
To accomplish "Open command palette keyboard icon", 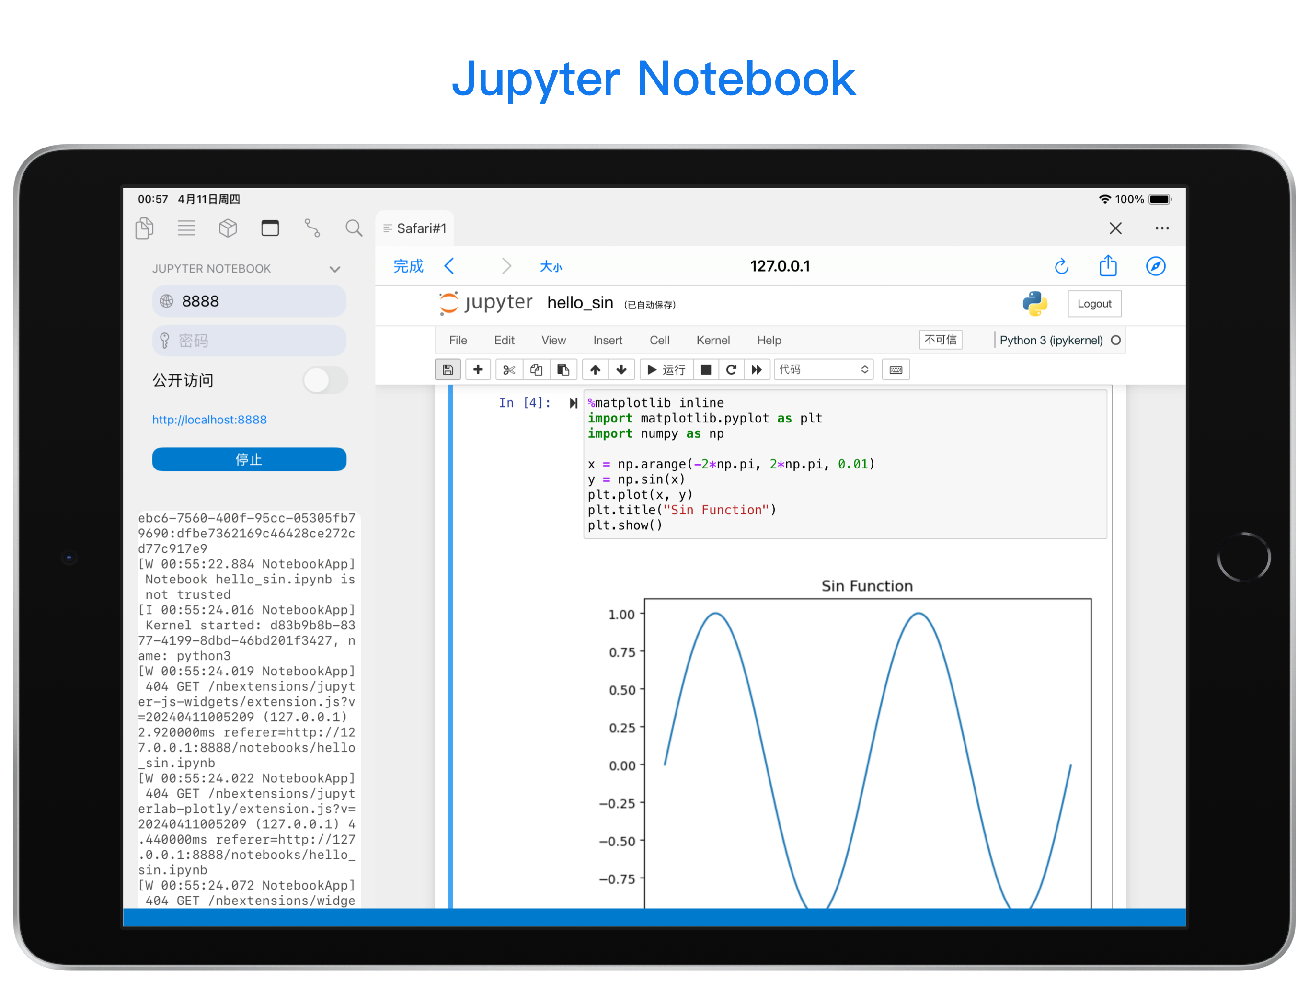I will tap(896, 370).
